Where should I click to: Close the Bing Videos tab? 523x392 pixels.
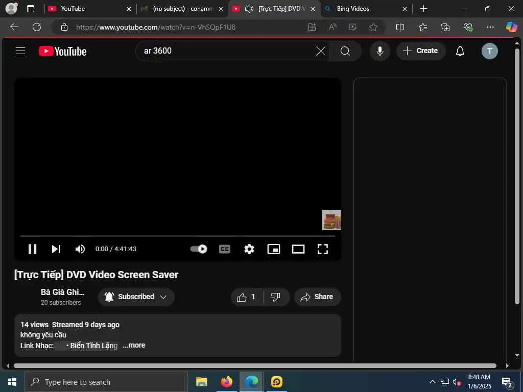pyautogui.click(x=405, y=9)
